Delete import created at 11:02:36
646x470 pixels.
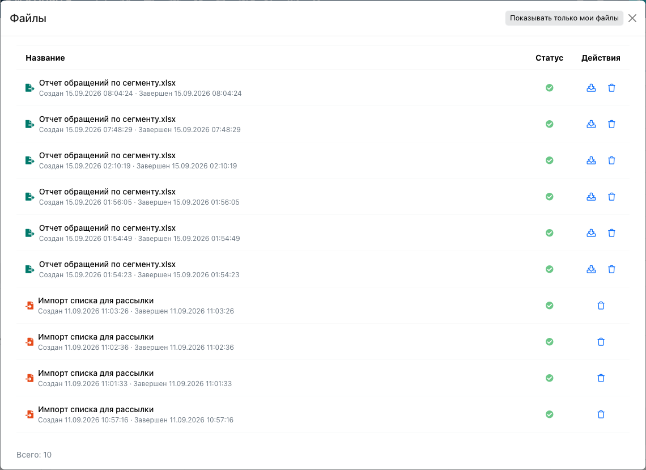pyautogui.click(x=601, y=342)
